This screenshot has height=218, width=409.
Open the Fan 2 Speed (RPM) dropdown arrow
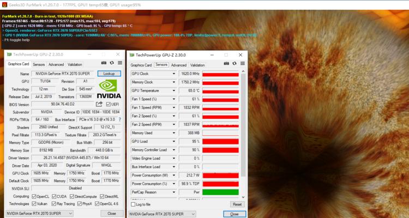pos(174,124)
